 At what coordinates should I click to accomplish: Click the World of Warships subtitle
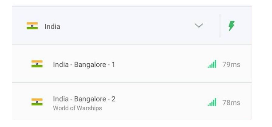[77, 108]
